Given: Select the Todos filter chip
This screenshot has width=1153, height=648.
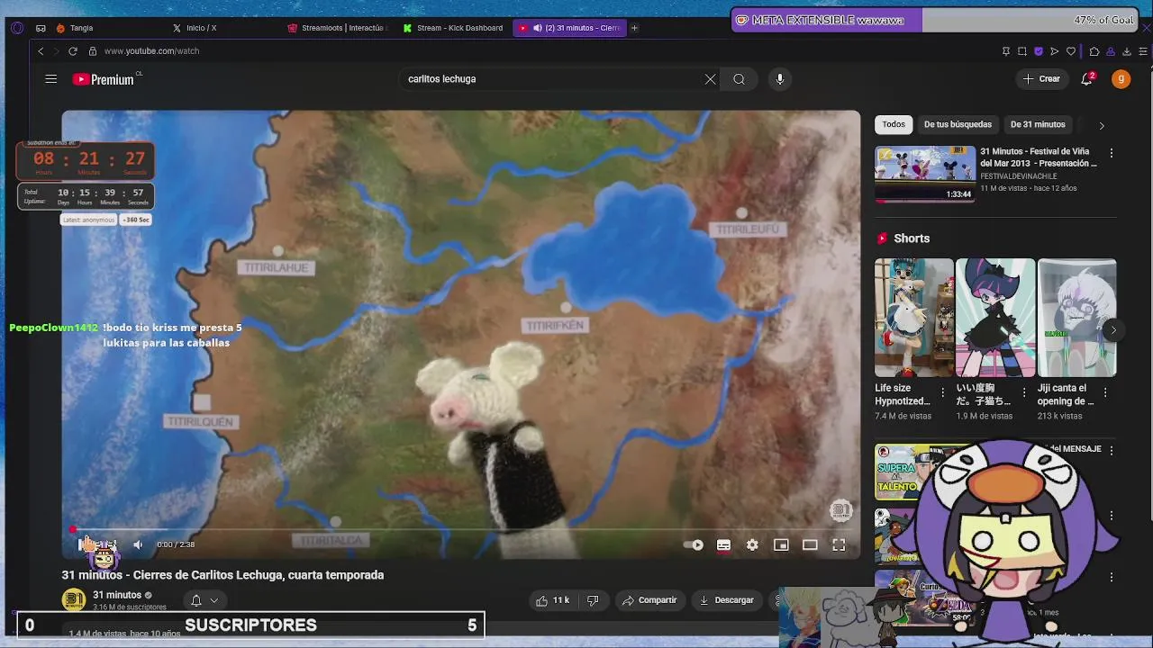Looking at the screenshot, I should pos(894,124).
